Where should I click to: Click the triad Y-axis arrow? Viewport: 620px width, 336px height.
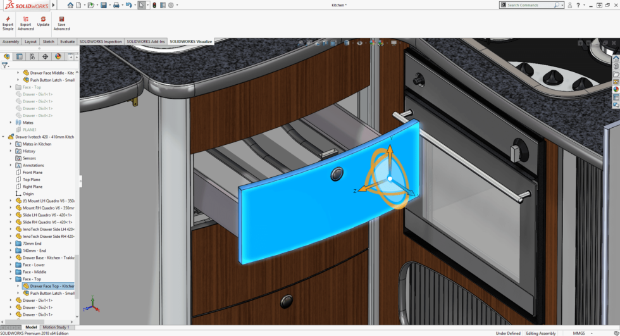tap(390, 151)
